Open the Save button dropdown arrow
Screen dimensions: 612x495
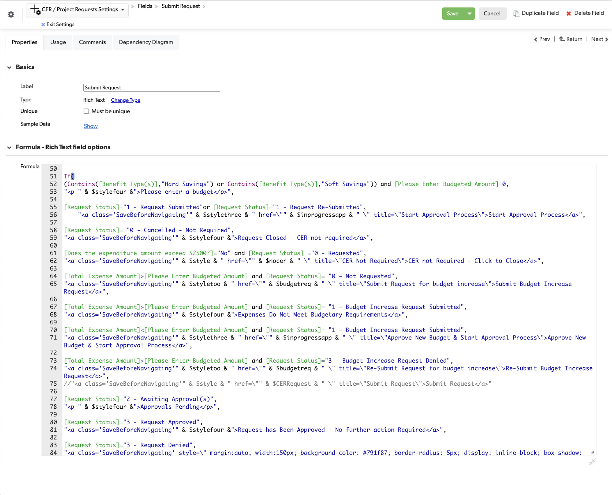(469, 13)
